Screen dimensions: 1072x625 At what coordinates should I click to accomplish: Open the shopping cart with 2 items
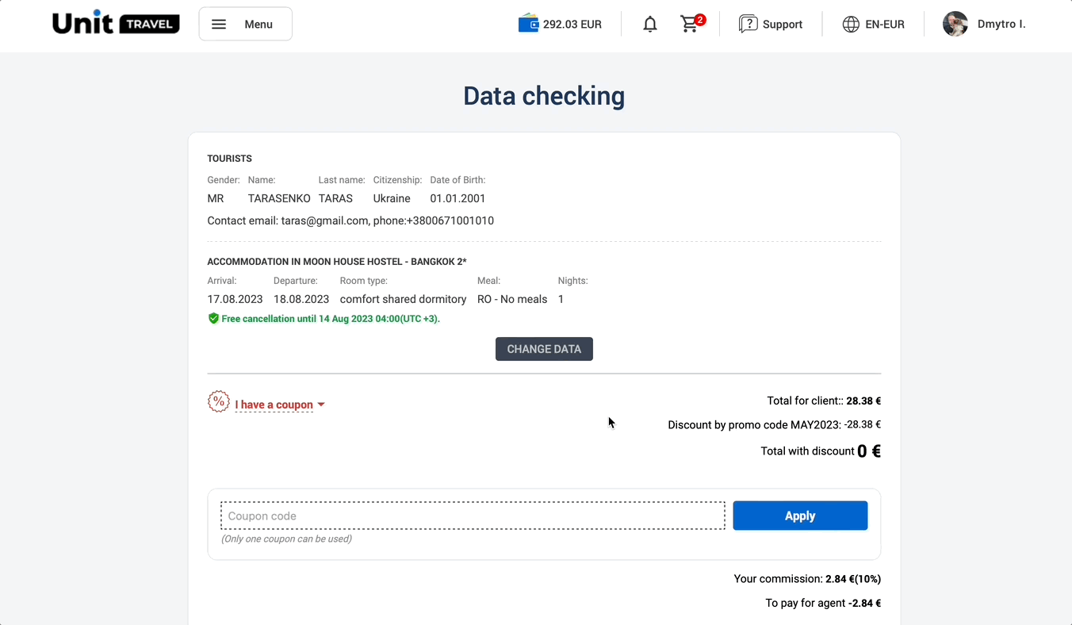(x=691, y=24)
